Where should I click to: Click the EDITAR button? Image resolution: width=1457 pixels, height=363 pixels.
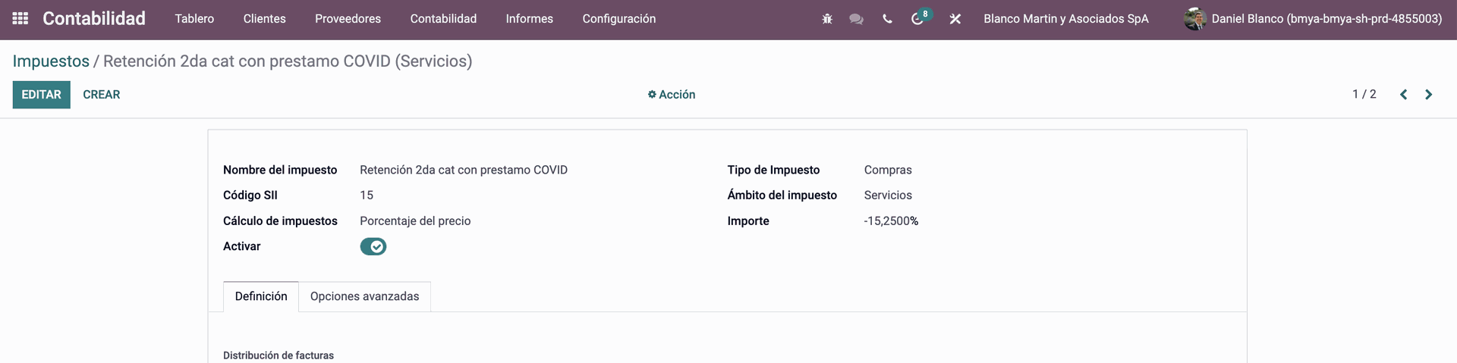(41, 95)
